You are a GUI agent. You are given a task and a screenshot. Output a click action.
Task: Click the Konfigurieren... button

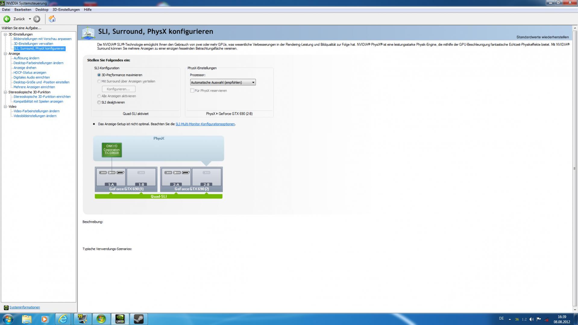click(x=118, y=89)
